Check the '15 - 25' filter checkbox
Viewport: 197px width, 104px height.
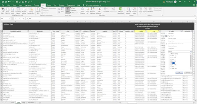point(171,57)
